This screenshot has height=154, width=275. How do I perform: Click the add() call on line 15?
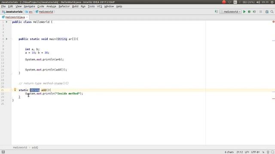tap(61, 69)
